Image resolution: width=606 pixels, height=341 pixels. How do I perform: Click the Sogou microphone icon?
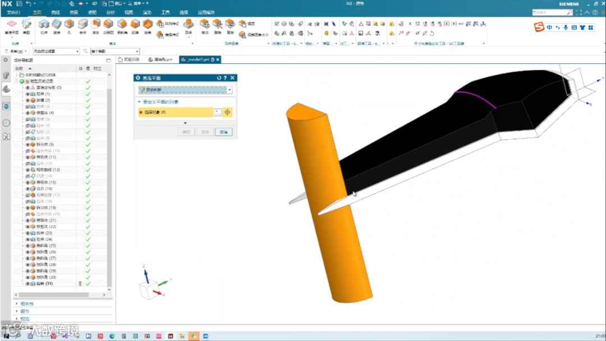566,27
